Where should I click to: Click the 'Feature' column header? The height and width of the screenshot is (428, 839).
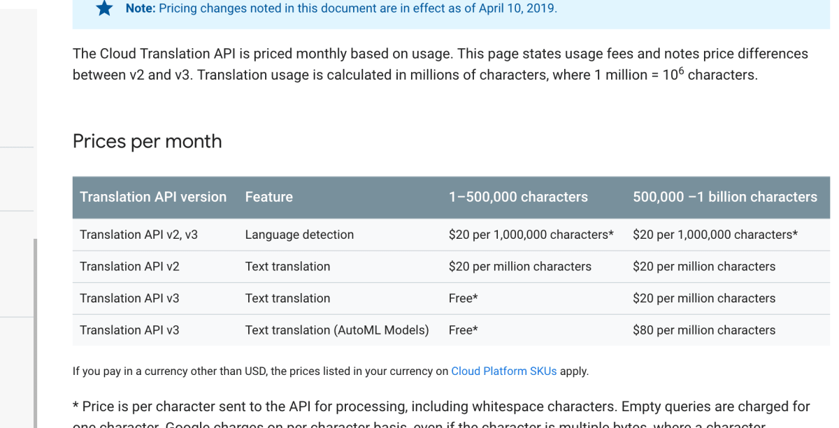(x=268, y=197)
